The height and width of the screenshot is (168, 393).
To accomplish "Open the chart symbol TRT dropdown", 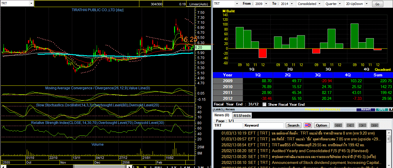I will point(32,4).
